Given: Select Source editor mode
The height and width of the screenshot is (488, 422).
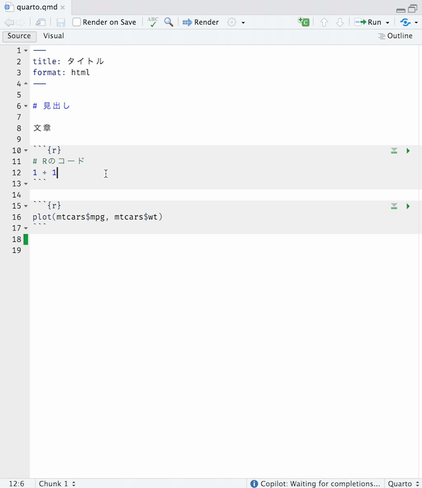Looking at the screenshot, I should click(19, 36).
